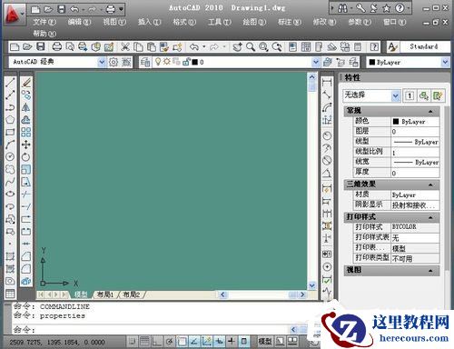Collapse the 常规 properties section
454x349 pixels.
430,111
